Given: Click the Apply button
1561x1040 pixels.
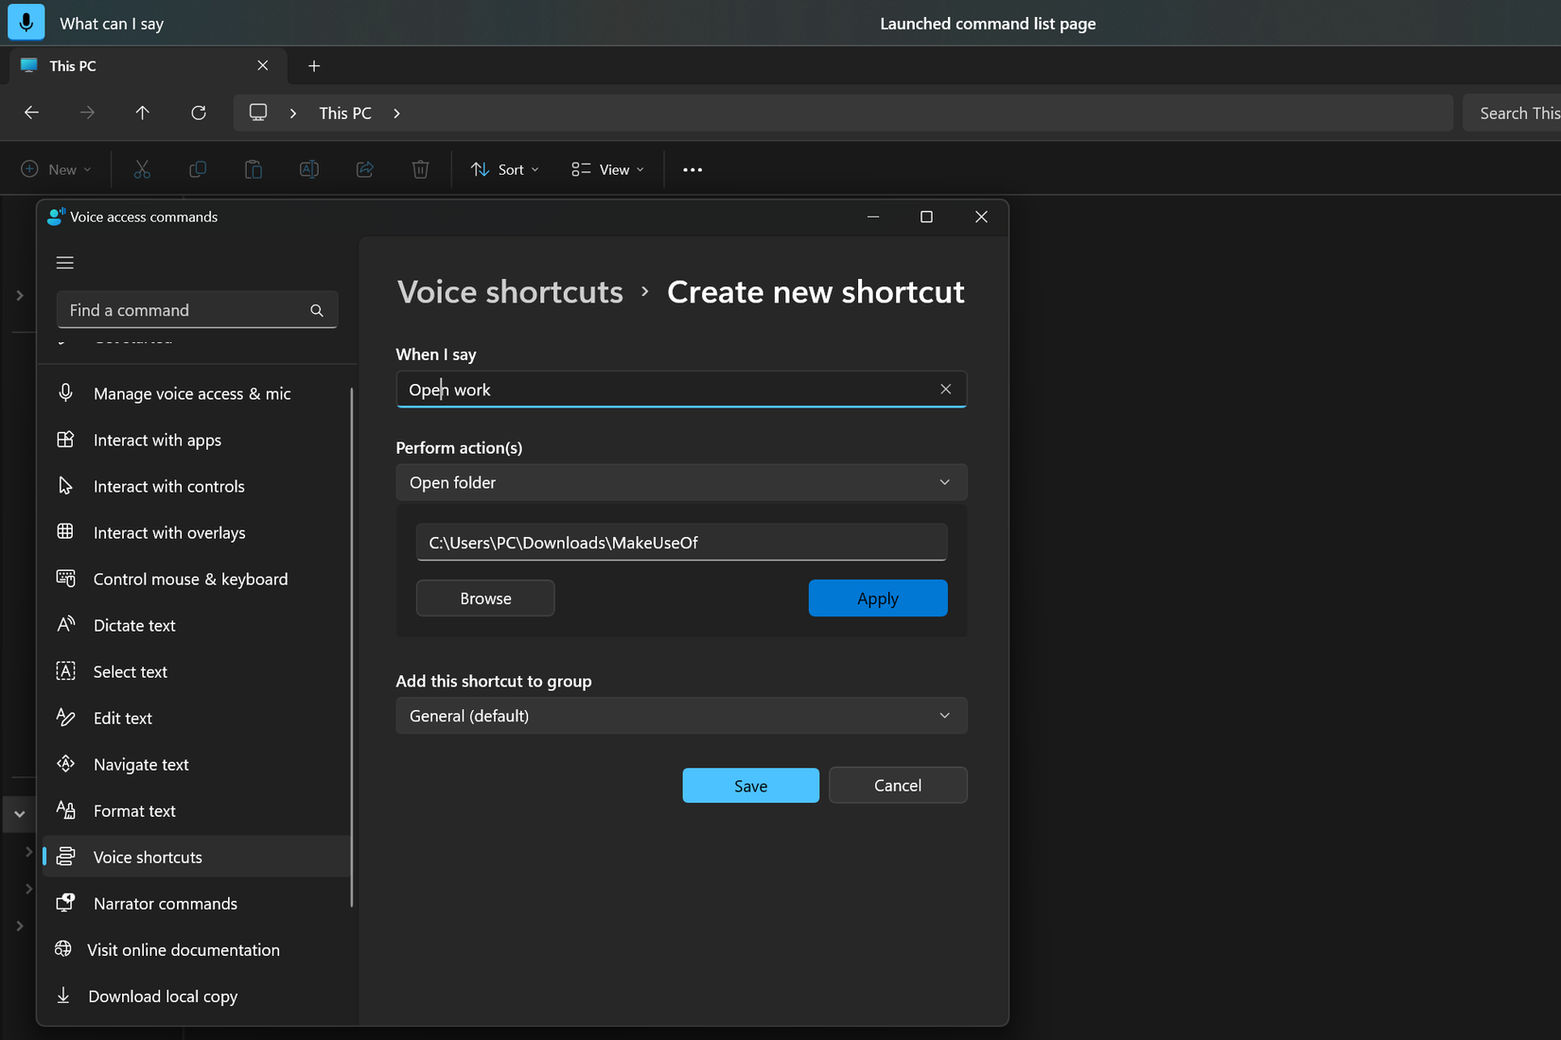Looking at the screenshot, I should click(877, 598).
